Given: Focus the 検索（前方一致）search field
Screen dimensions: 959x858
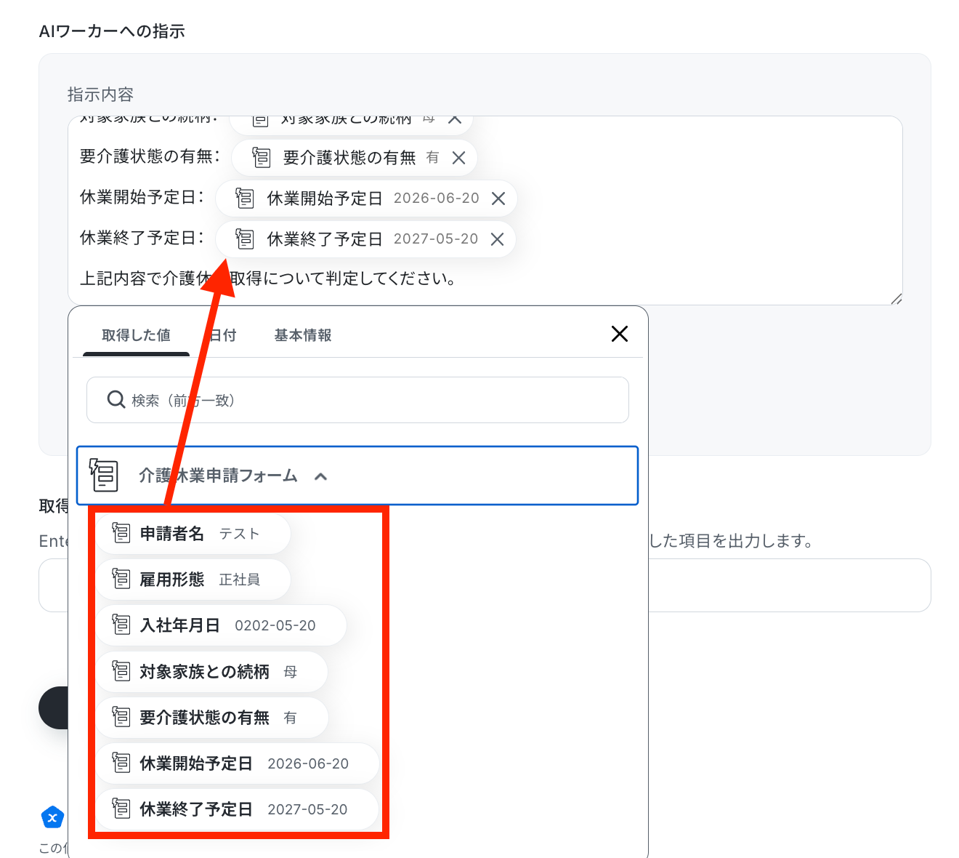Looking at the screenshot, I should pyautogui.click(x=357, y=400).
